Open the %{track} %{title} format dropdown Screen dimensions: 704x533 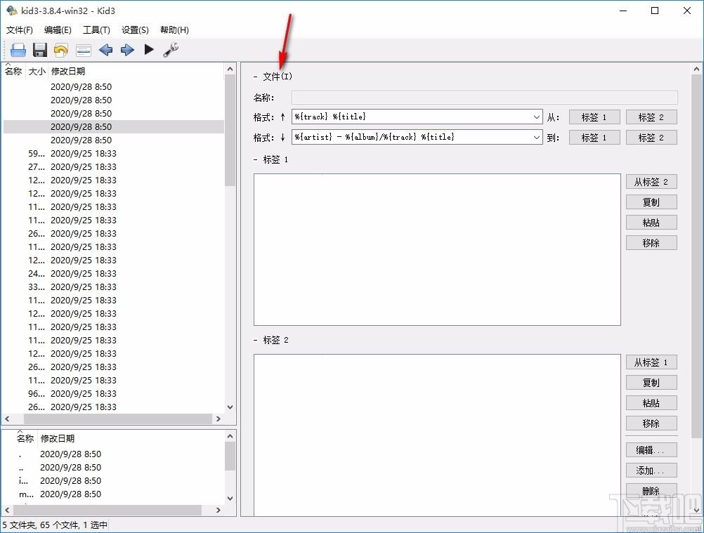coord(537,117)
